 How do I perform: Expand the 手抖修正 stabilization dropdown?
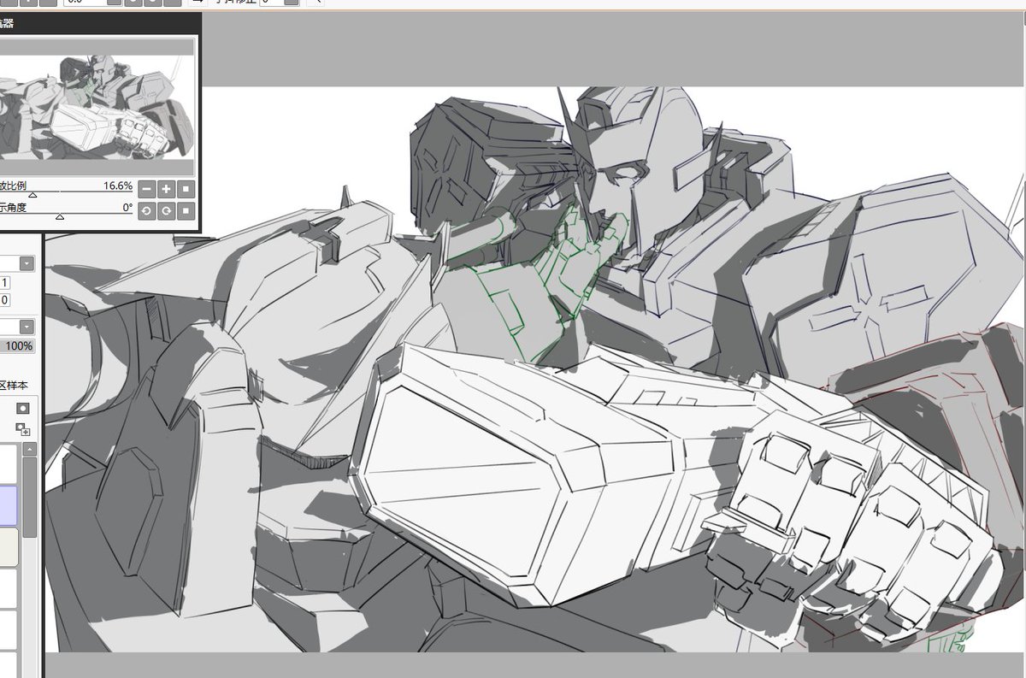tap(291, 3)
